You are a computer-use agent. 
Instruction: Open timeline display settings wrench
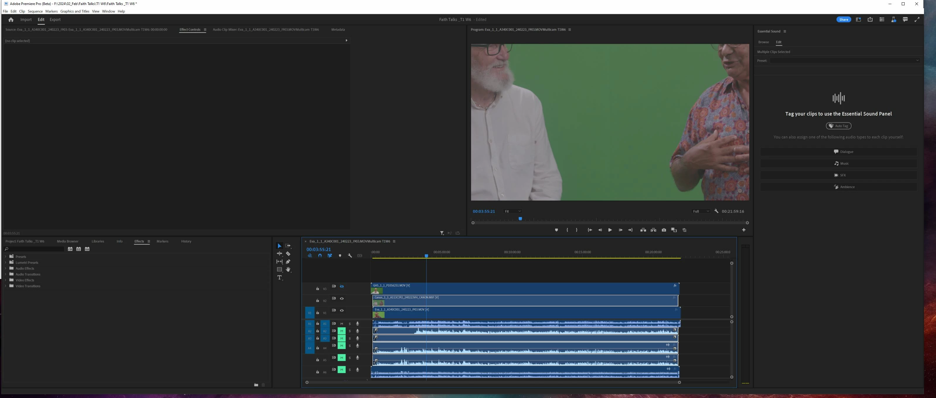350,256
